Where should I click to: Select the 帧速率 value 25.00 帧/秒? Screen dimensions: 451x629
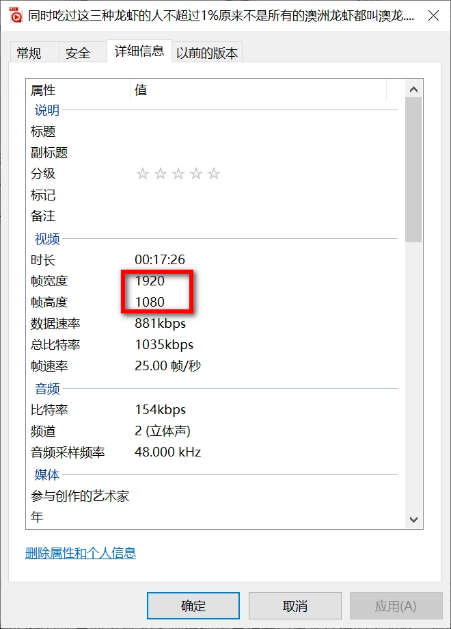168,366
